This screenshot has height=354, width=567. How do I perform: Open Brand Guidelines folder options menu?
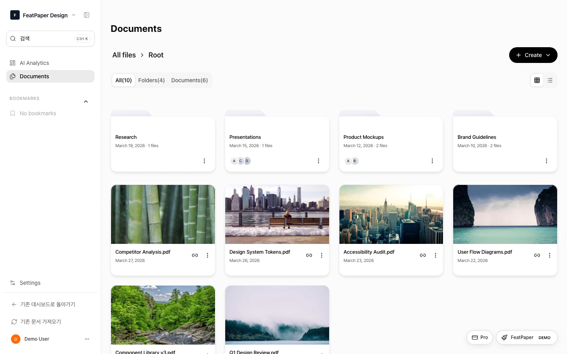[x=547, y=161]
